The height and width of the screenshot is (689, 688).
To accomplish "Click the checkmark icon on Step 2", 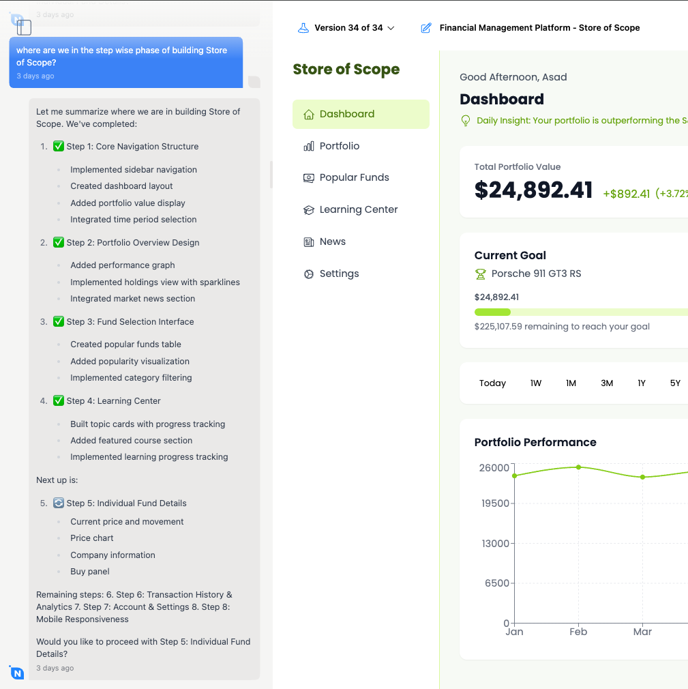I will (59, 243).
